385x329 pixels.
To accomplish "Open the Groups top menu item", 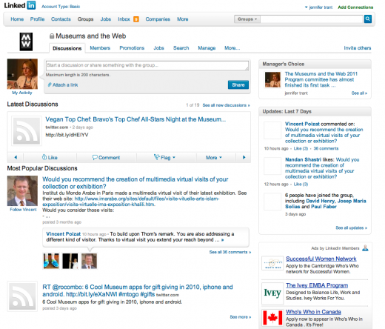I will (85, 19).
